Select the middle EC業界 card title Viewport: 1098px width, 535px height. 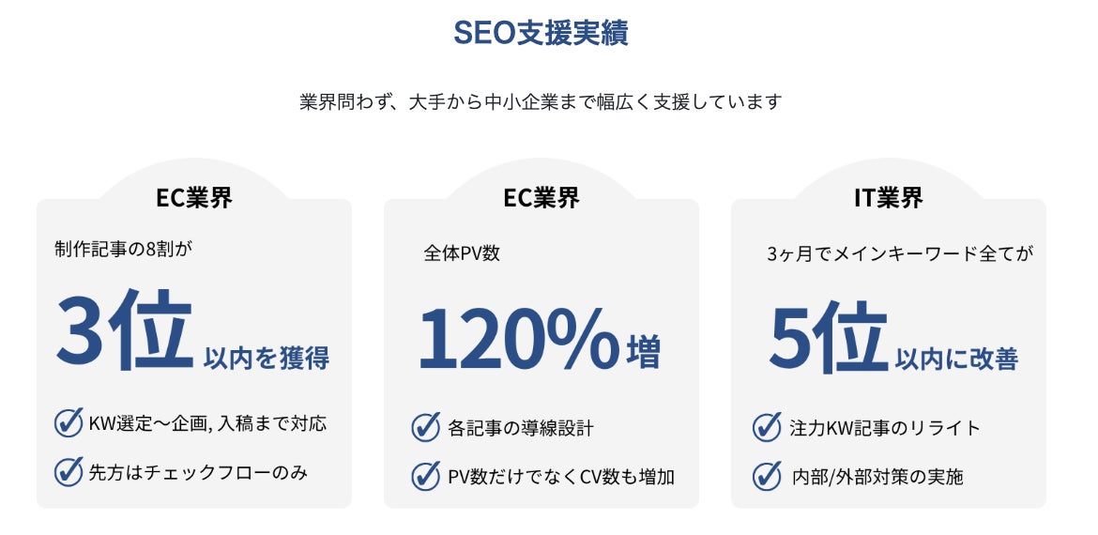(x=541, y=198)
